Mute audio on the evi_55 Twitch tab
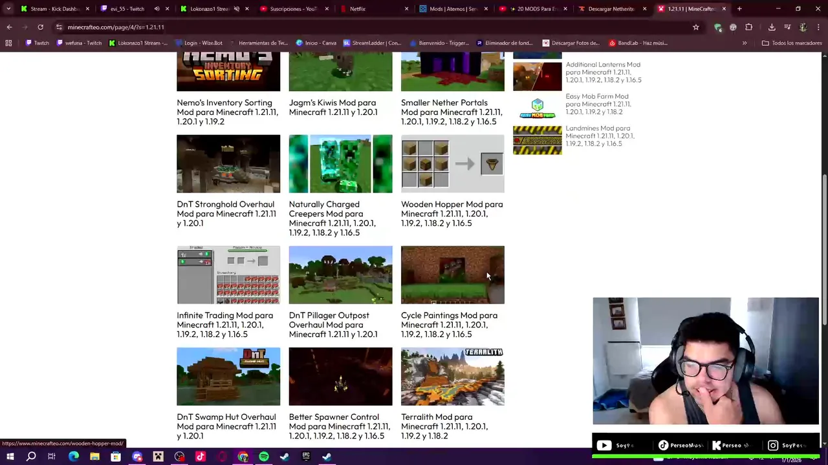The image size is (828, 465). [157, 9]
